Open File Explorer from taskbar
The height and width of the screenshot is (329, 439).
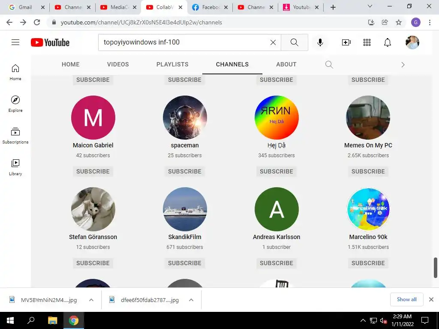point(52,320)
